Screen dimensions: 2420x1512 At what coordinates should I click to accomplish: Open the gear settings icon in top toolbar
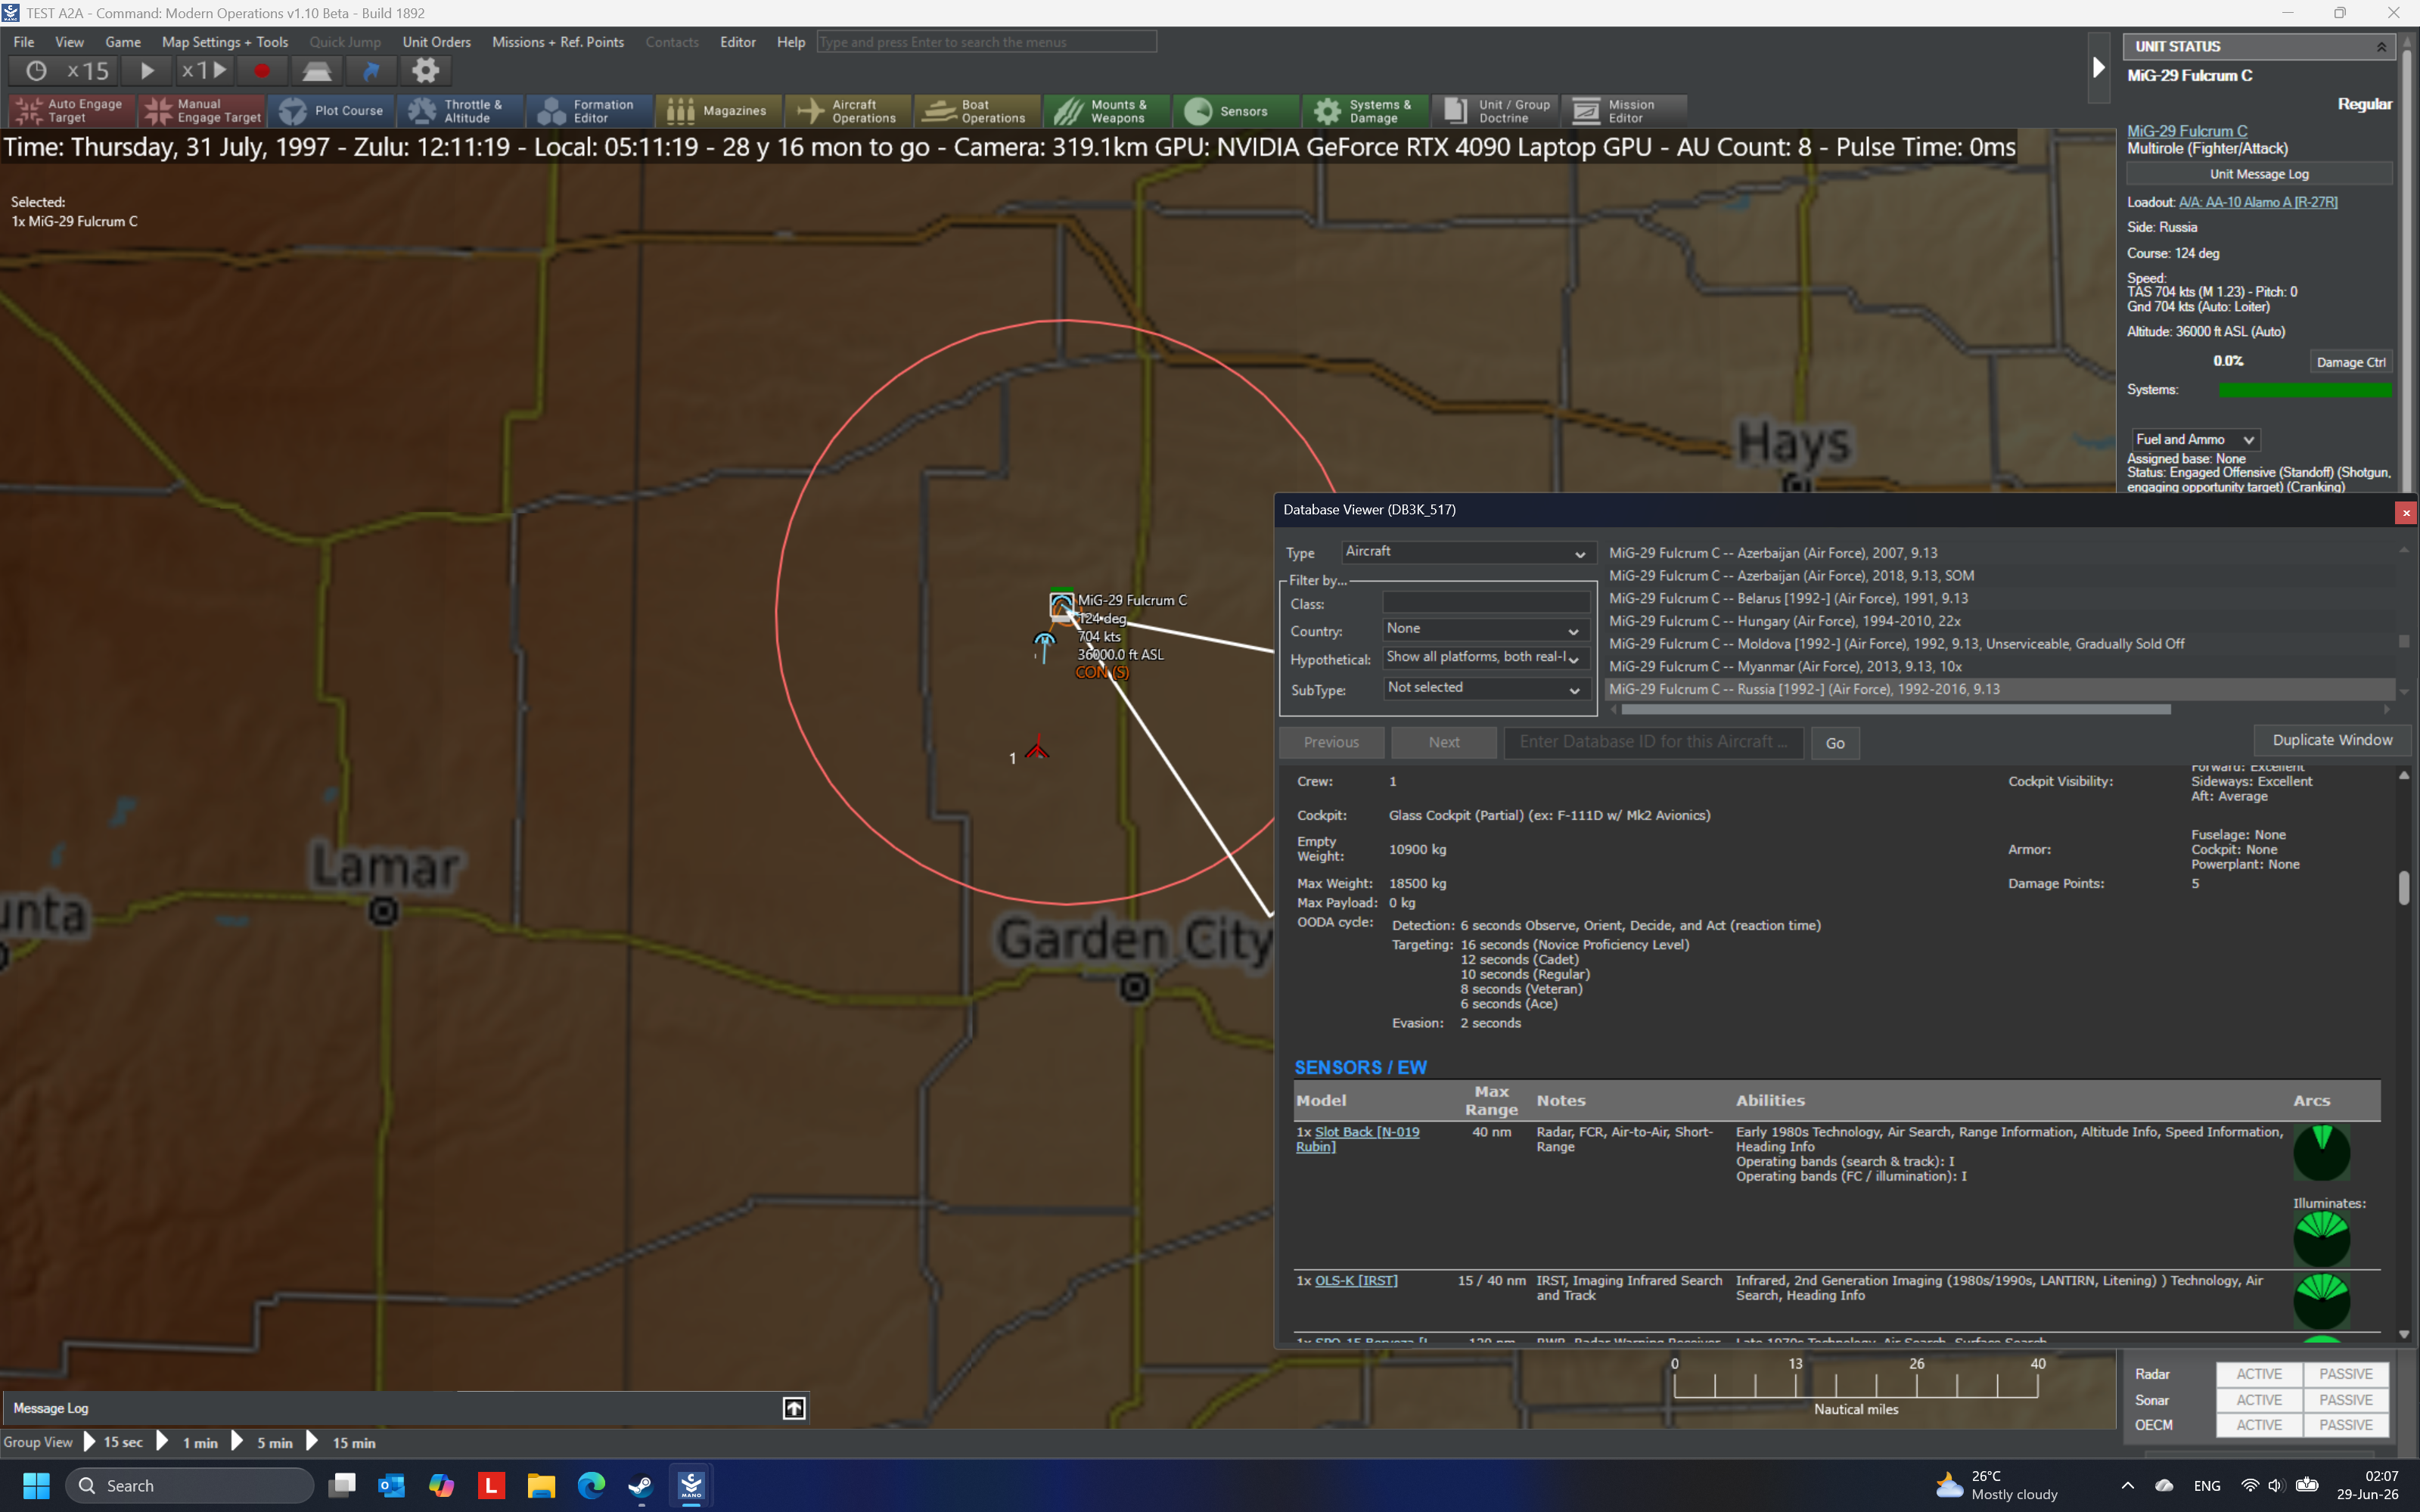tap(426, 71)
